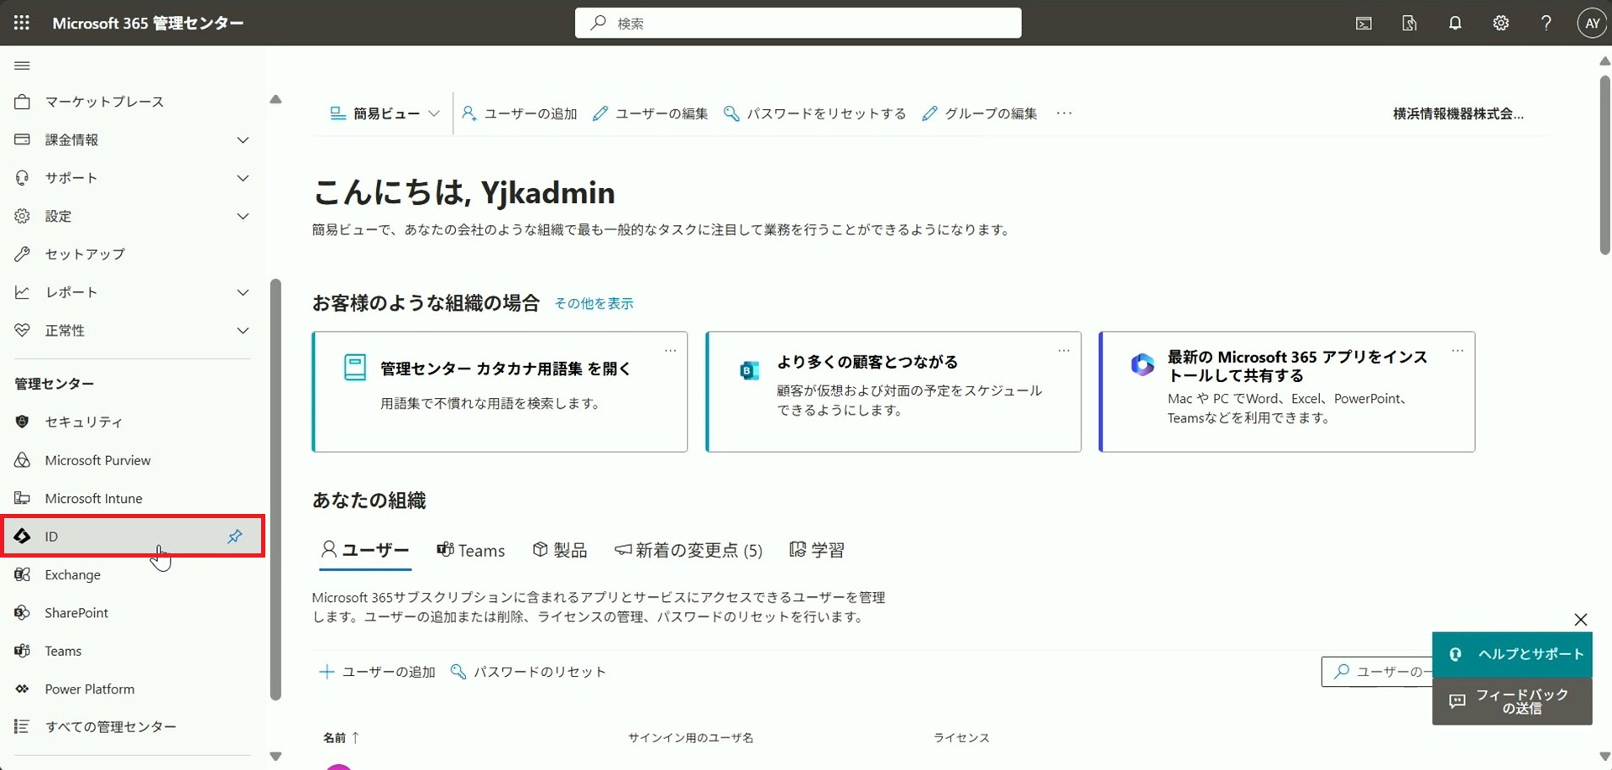Open the toolbar overflow ellipsis menu
The image size is (1612, 770).
click(1064, 113)
